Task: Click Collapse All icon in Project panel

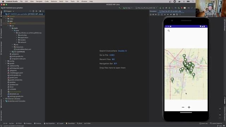Action: click(x=36, y=11)
